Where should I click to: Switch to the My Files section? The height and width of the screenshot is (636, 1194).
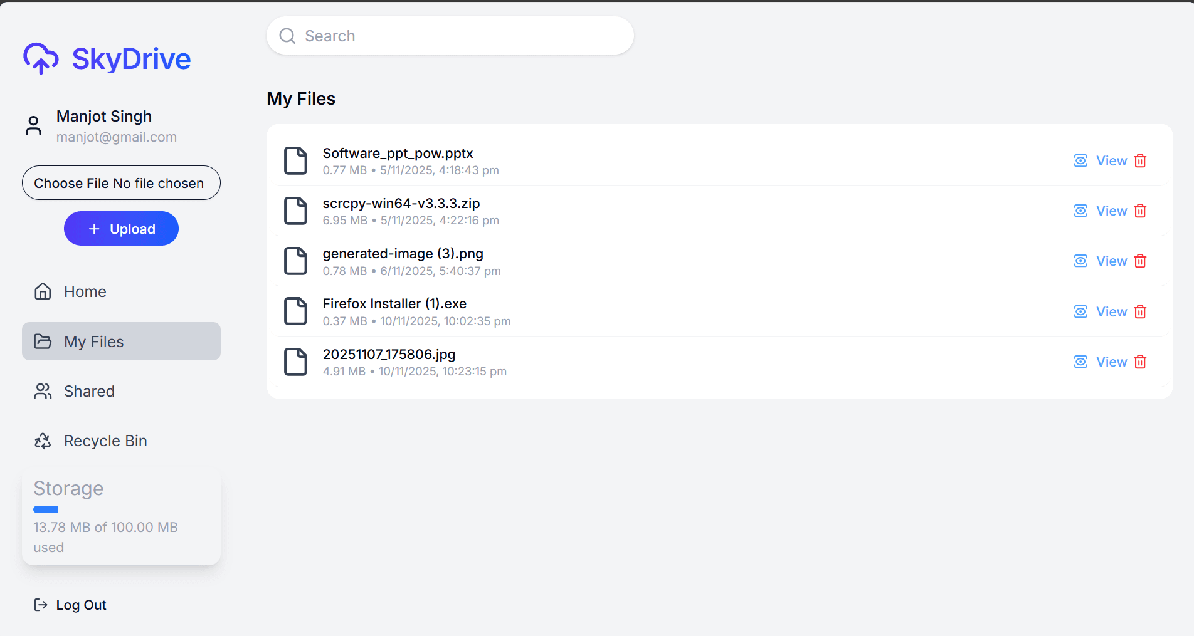[93, 341]
